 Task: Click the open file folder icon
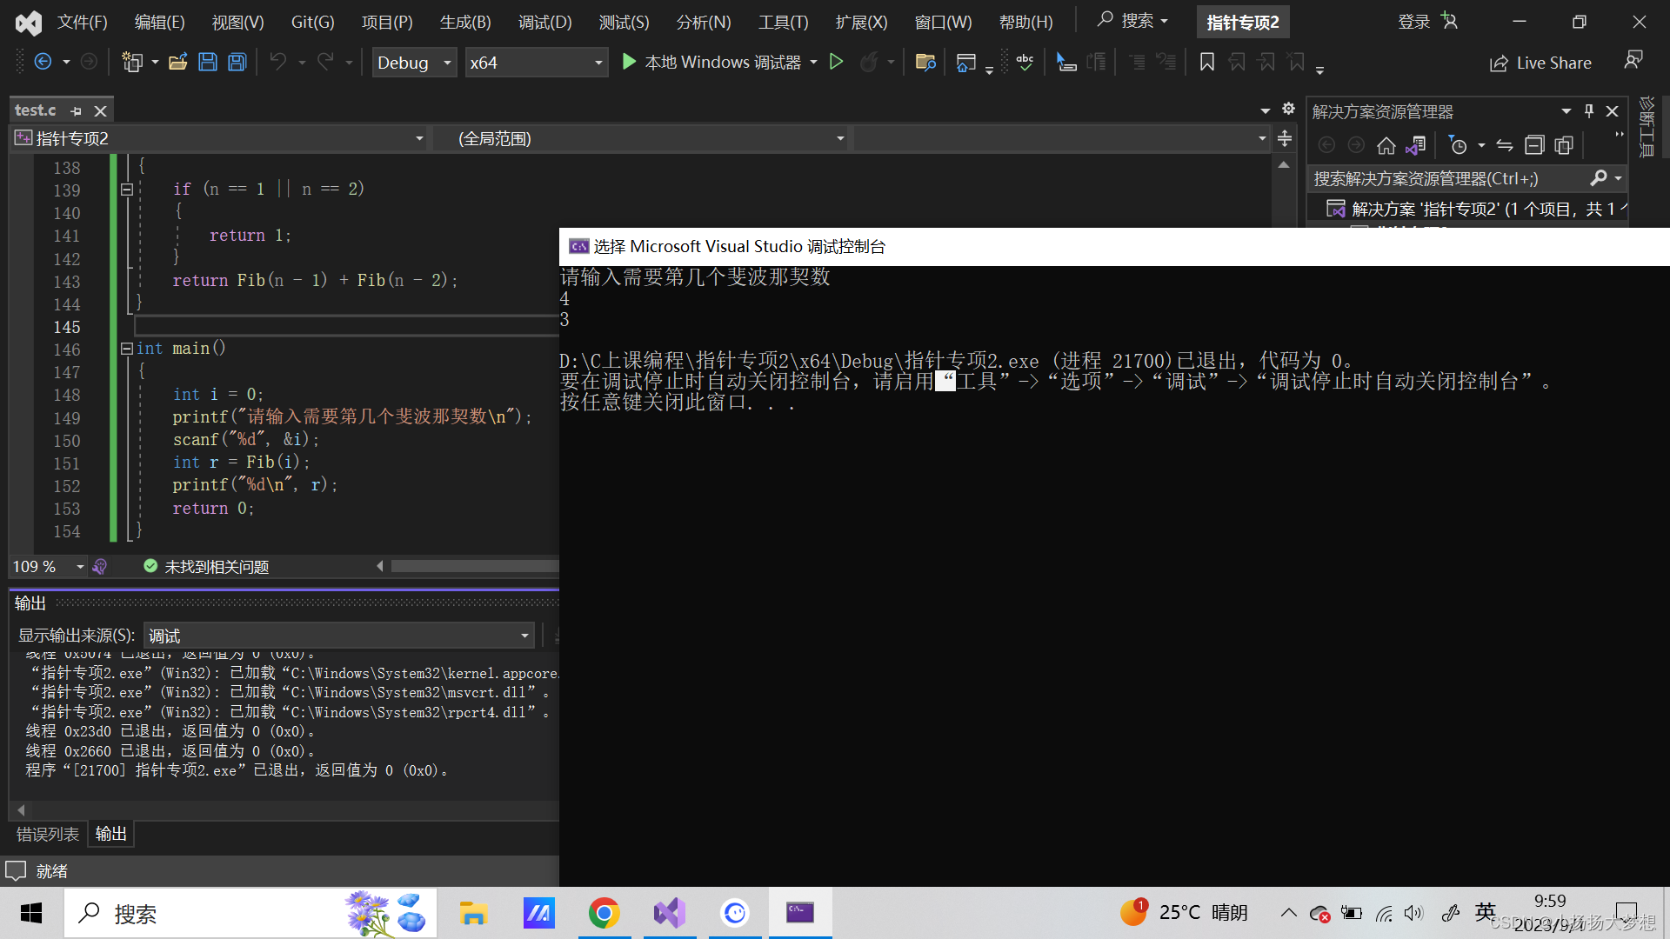tap(178, 62)
